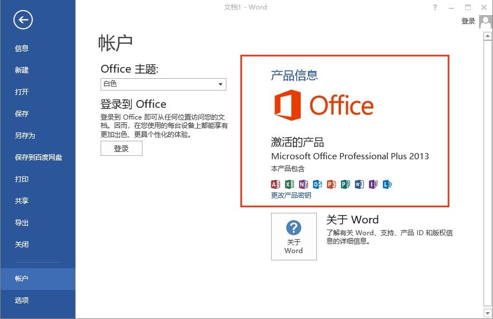Click the 更改产品密钥 link
The image size is (493, 319).
coord(291,196)
